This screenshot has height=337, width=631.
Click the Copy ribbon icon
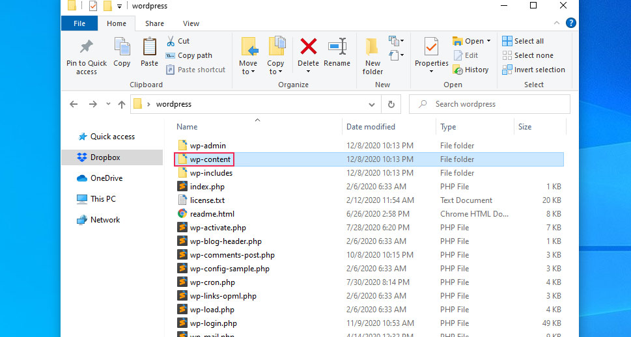122,47
